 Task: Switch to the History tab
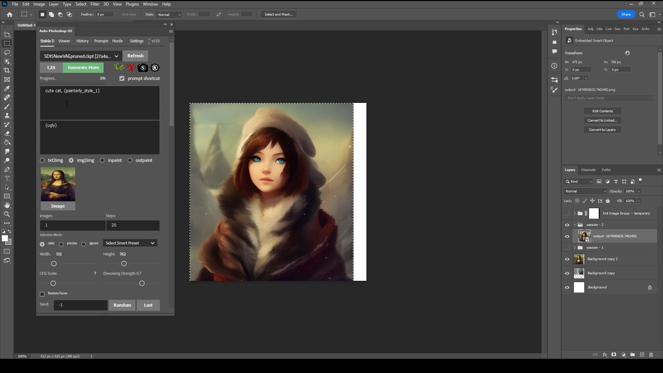82,40
